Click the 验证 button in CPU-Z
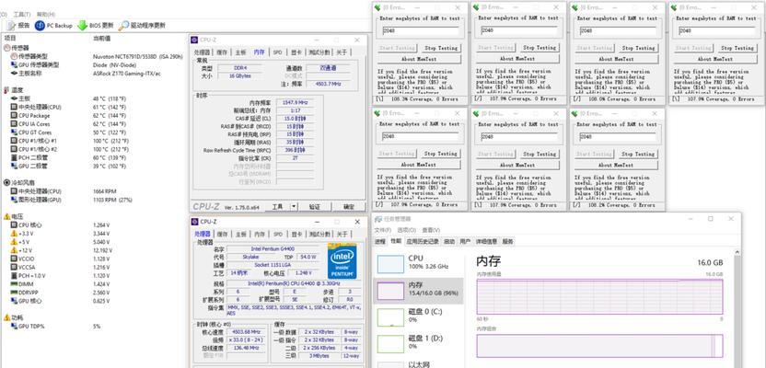Image resolution: width=766 pixels, height=368 pixels. click(315, 207)
